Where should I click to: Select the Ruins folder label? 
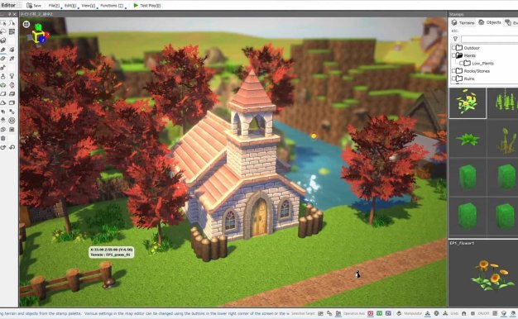(x=469, y=79)
